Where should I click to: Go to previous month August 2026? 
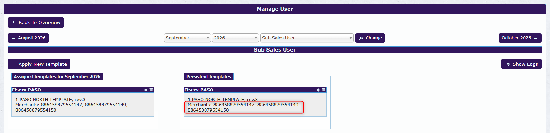(28, 38)
